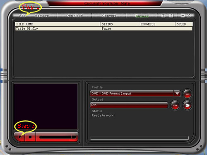Open output folder icon button
207x155 pixels.
(187, 105)
